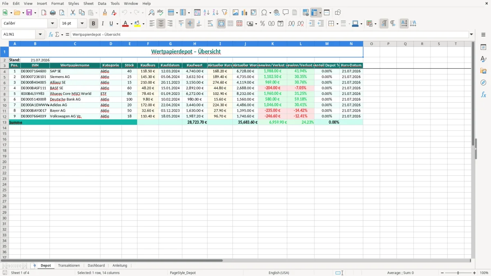The width and height of the screenshot is (491, 276).
Task: Click the zoom slider handle
Action: click(x=458, y=273)
